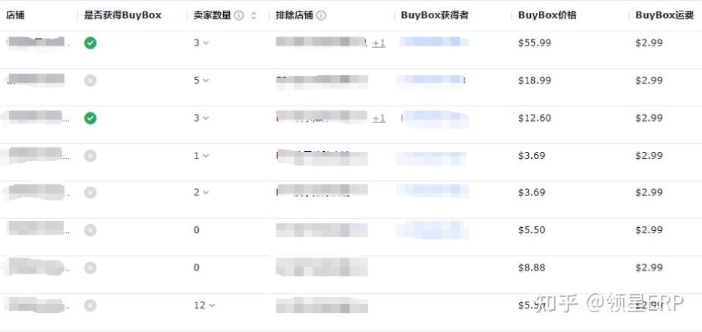The height and width of the screenshot is (332, 702).
Task: Click the info icon next to 排除店铺
Action: coord(321,15)
